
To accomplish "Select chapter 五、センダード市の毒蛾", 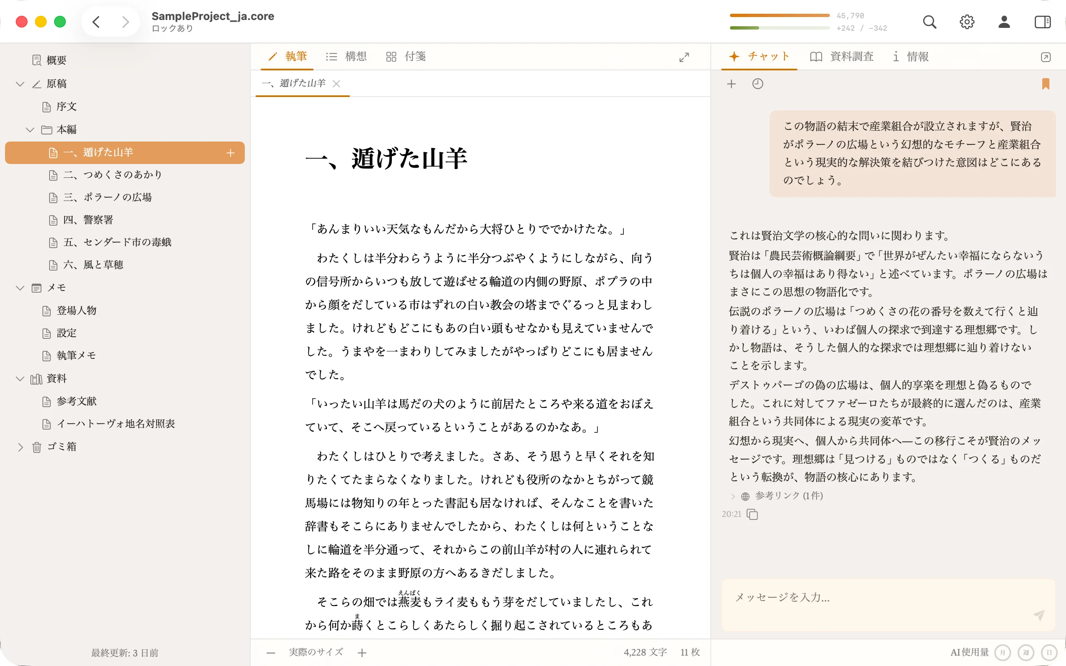I will point(110,242).
